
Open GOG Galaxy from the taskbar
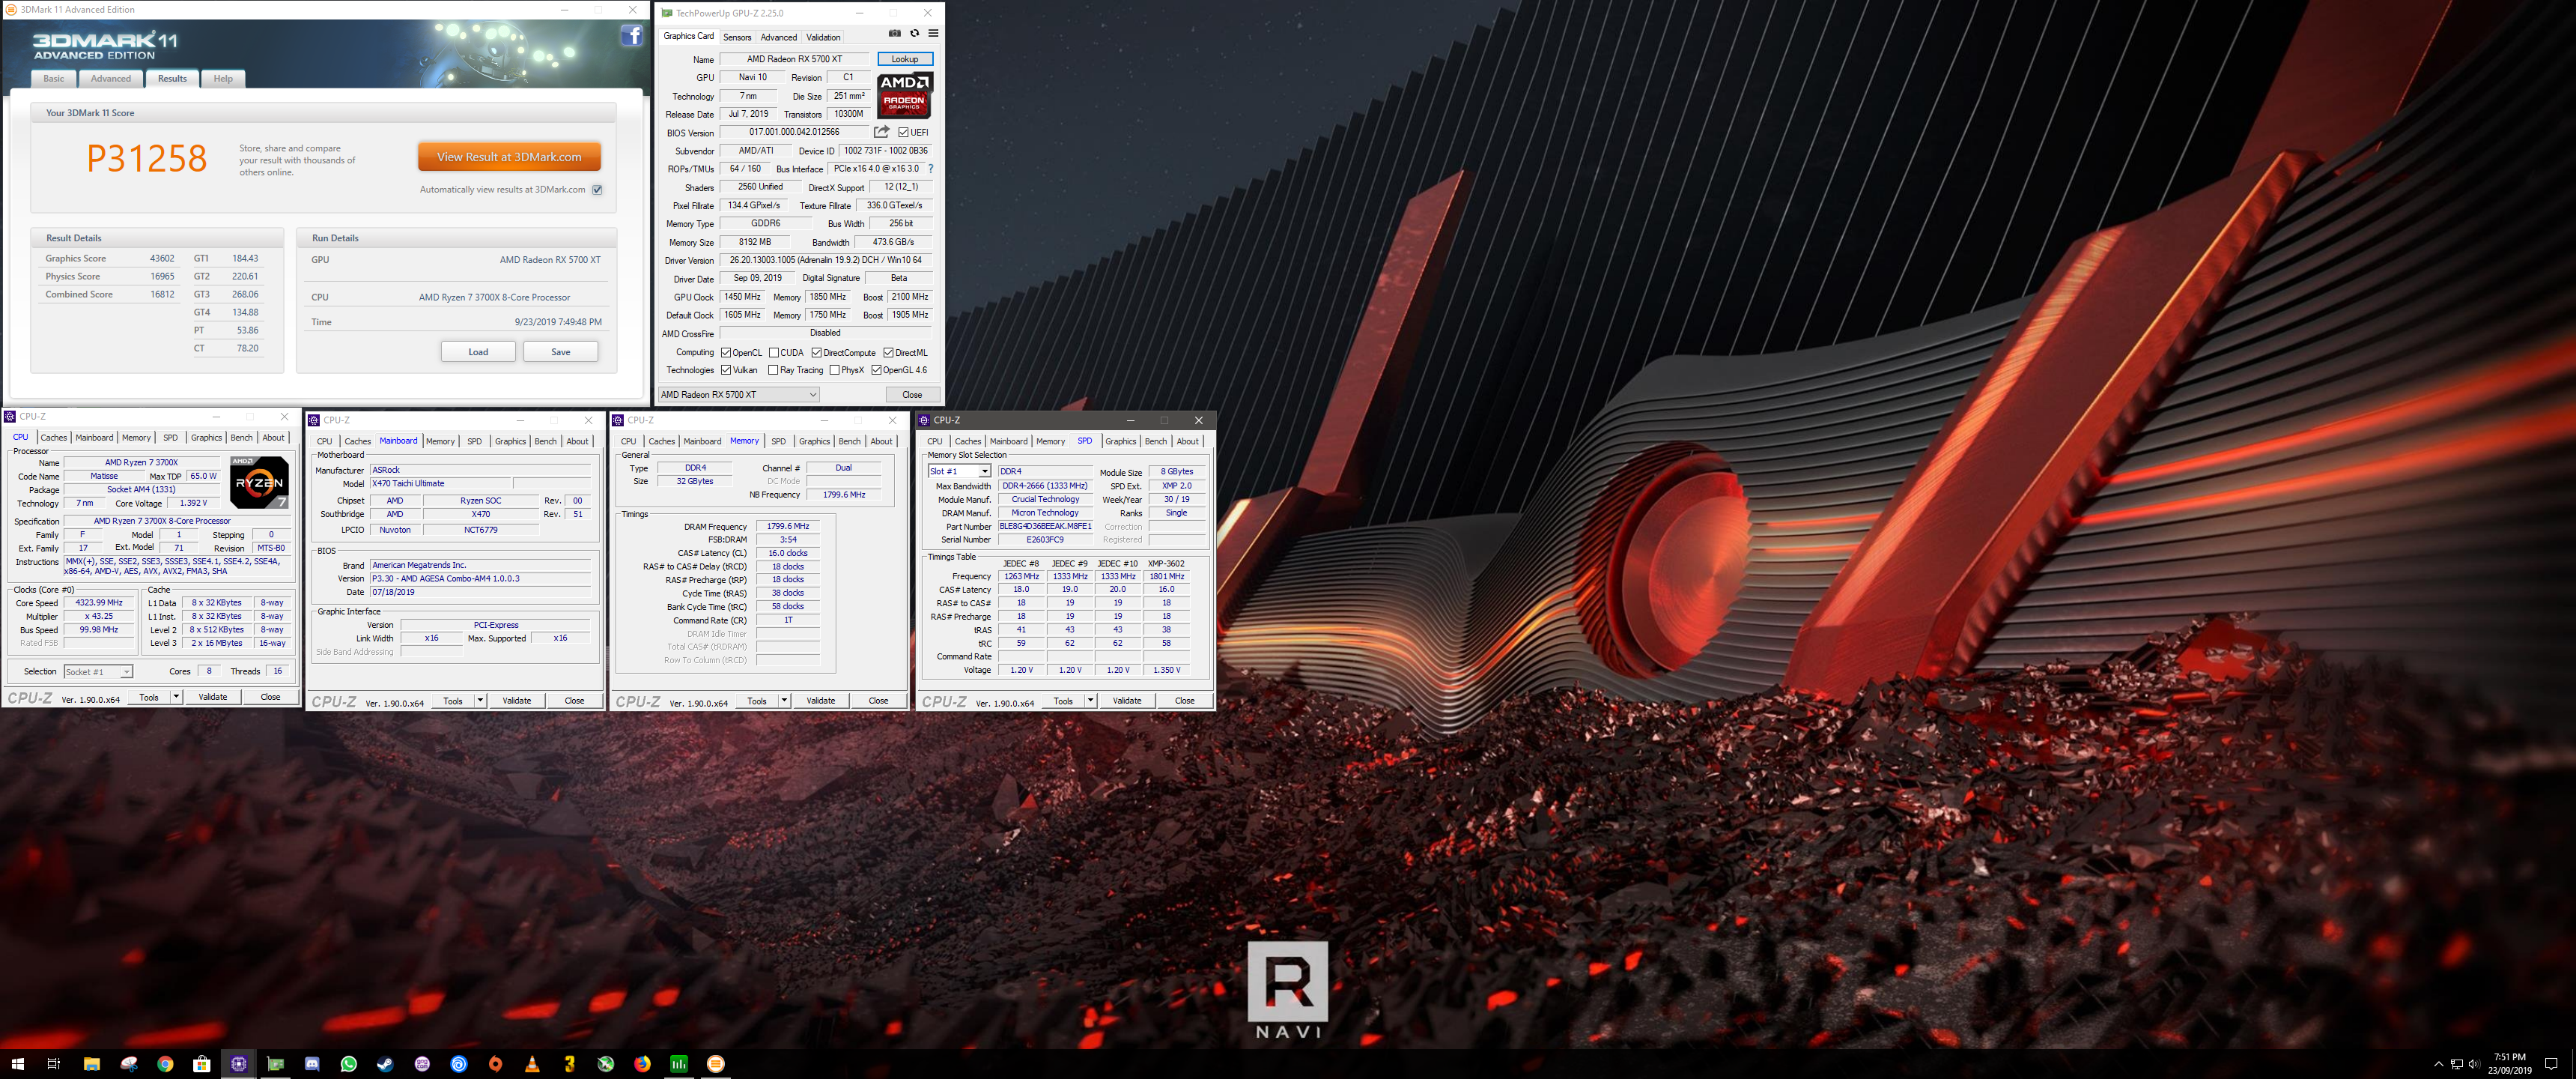[422, 1064]
